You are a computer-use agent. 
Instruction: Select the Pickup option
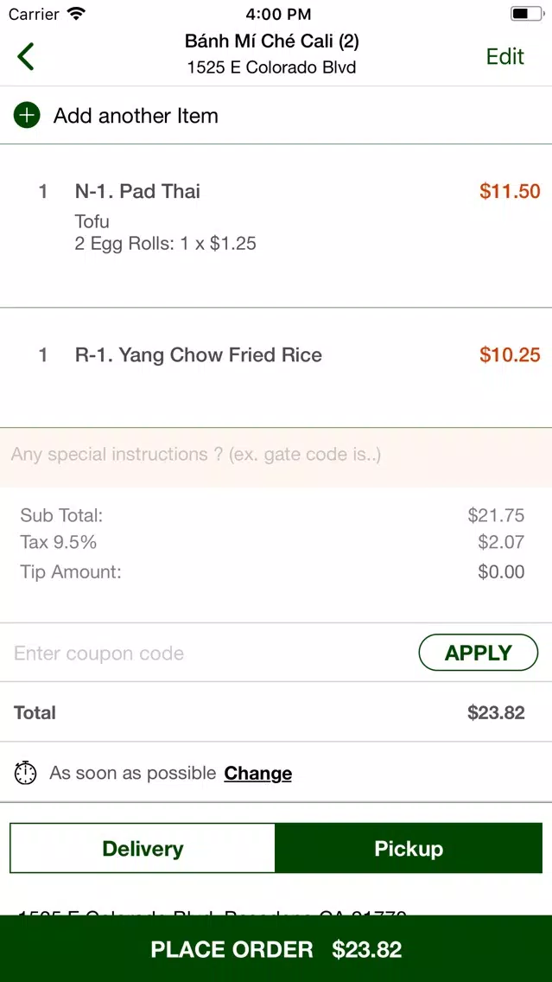point(409,848)
